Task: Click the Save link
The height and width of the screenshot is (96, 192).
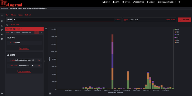Action: click(8, 15)
